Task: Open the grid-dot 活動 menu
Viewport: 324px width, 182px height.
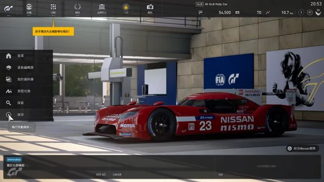Action: coord(53,7)
